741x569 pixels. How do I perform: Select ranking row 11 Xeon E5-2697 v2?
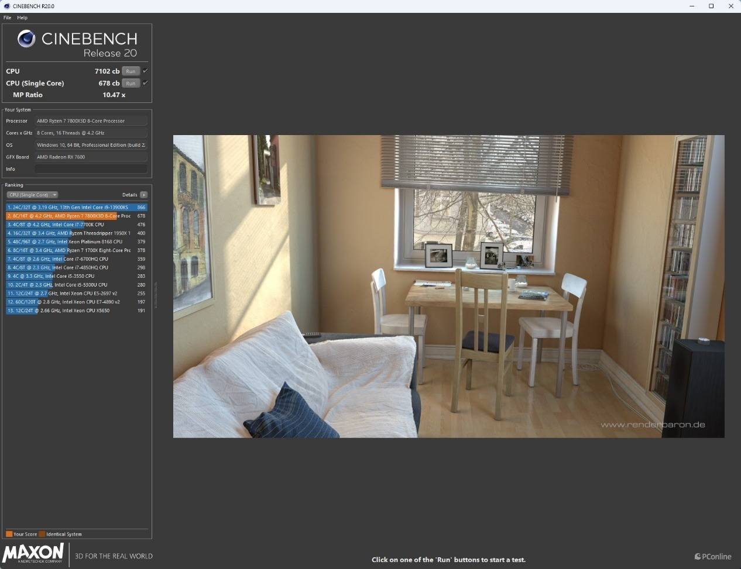[77, 293]
